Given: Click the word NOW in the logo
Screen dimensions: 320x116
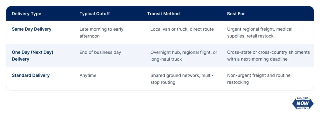Looking at the screenshot, I should [x=302, y=103].
